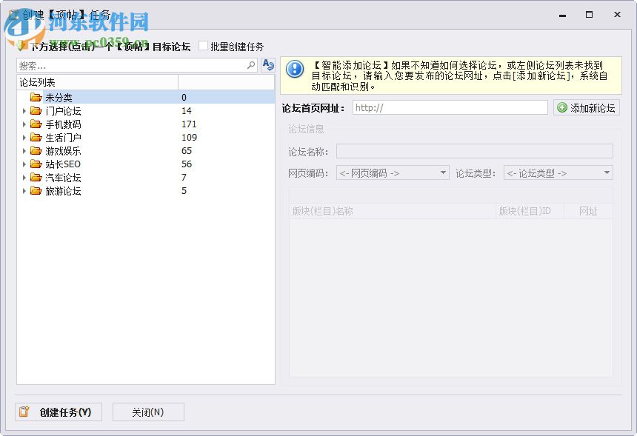
Task: Click the http:// forum URL input field
Action: click(x=449, y=107)
